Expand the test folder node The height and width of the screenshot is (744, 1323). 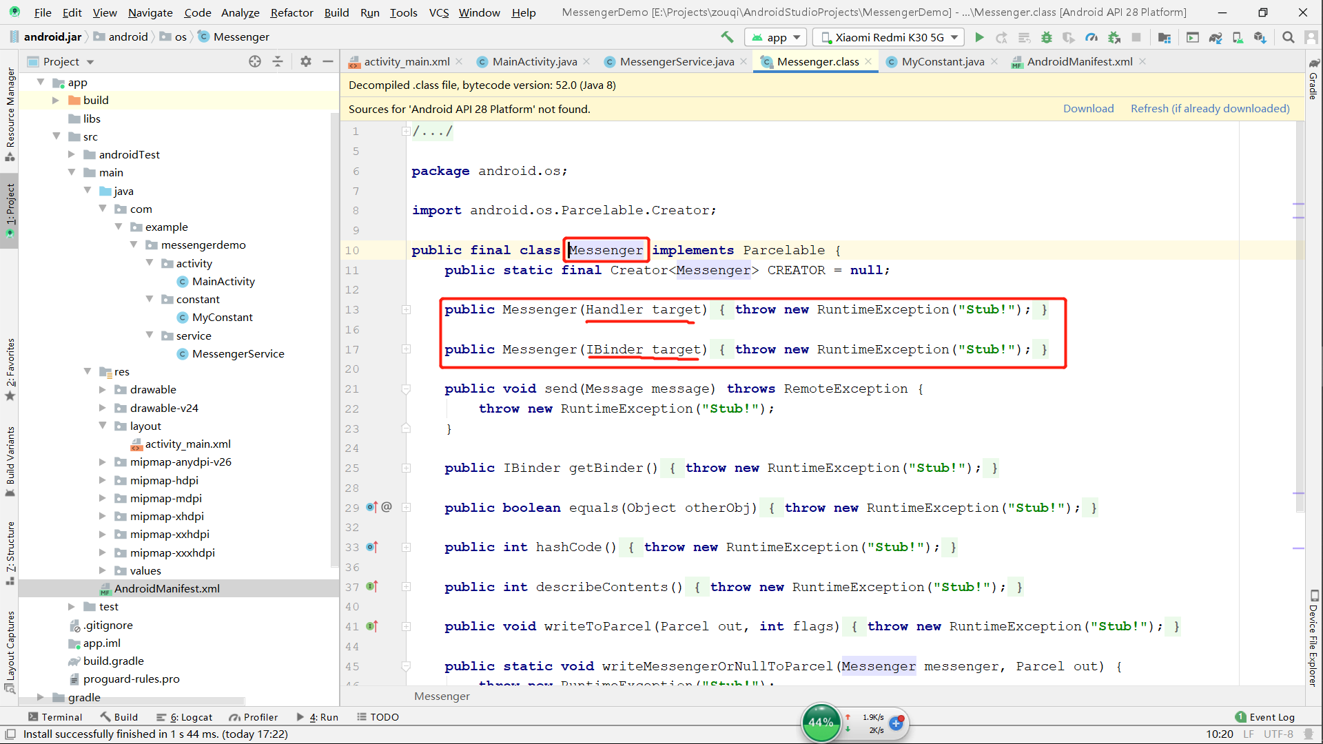tap(72, 606)
